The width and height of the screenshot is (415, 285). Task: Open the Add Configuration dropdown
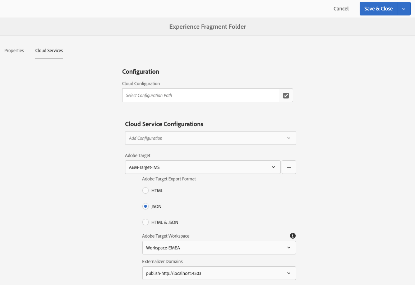click(210, 138)
